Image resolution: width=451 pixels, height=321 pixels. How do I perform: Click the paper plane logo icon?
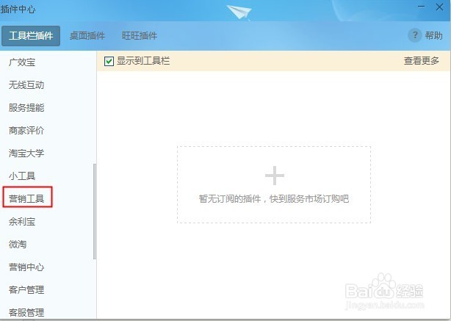pos(239,12)
